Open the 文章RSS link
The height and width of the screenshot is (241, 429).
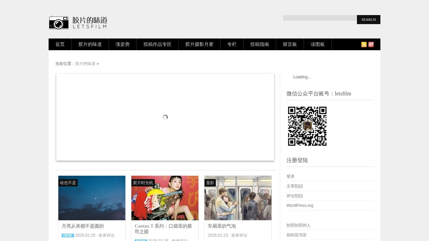pos(295,186)
